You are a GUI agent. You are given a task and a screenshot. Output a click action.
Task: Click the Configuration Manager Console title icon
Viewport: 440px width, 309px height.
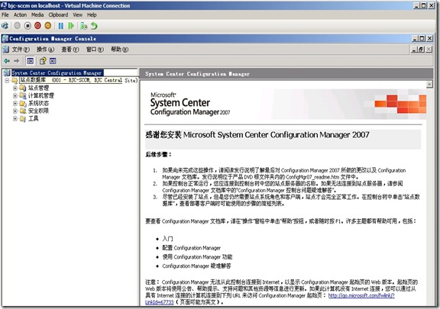5,38
